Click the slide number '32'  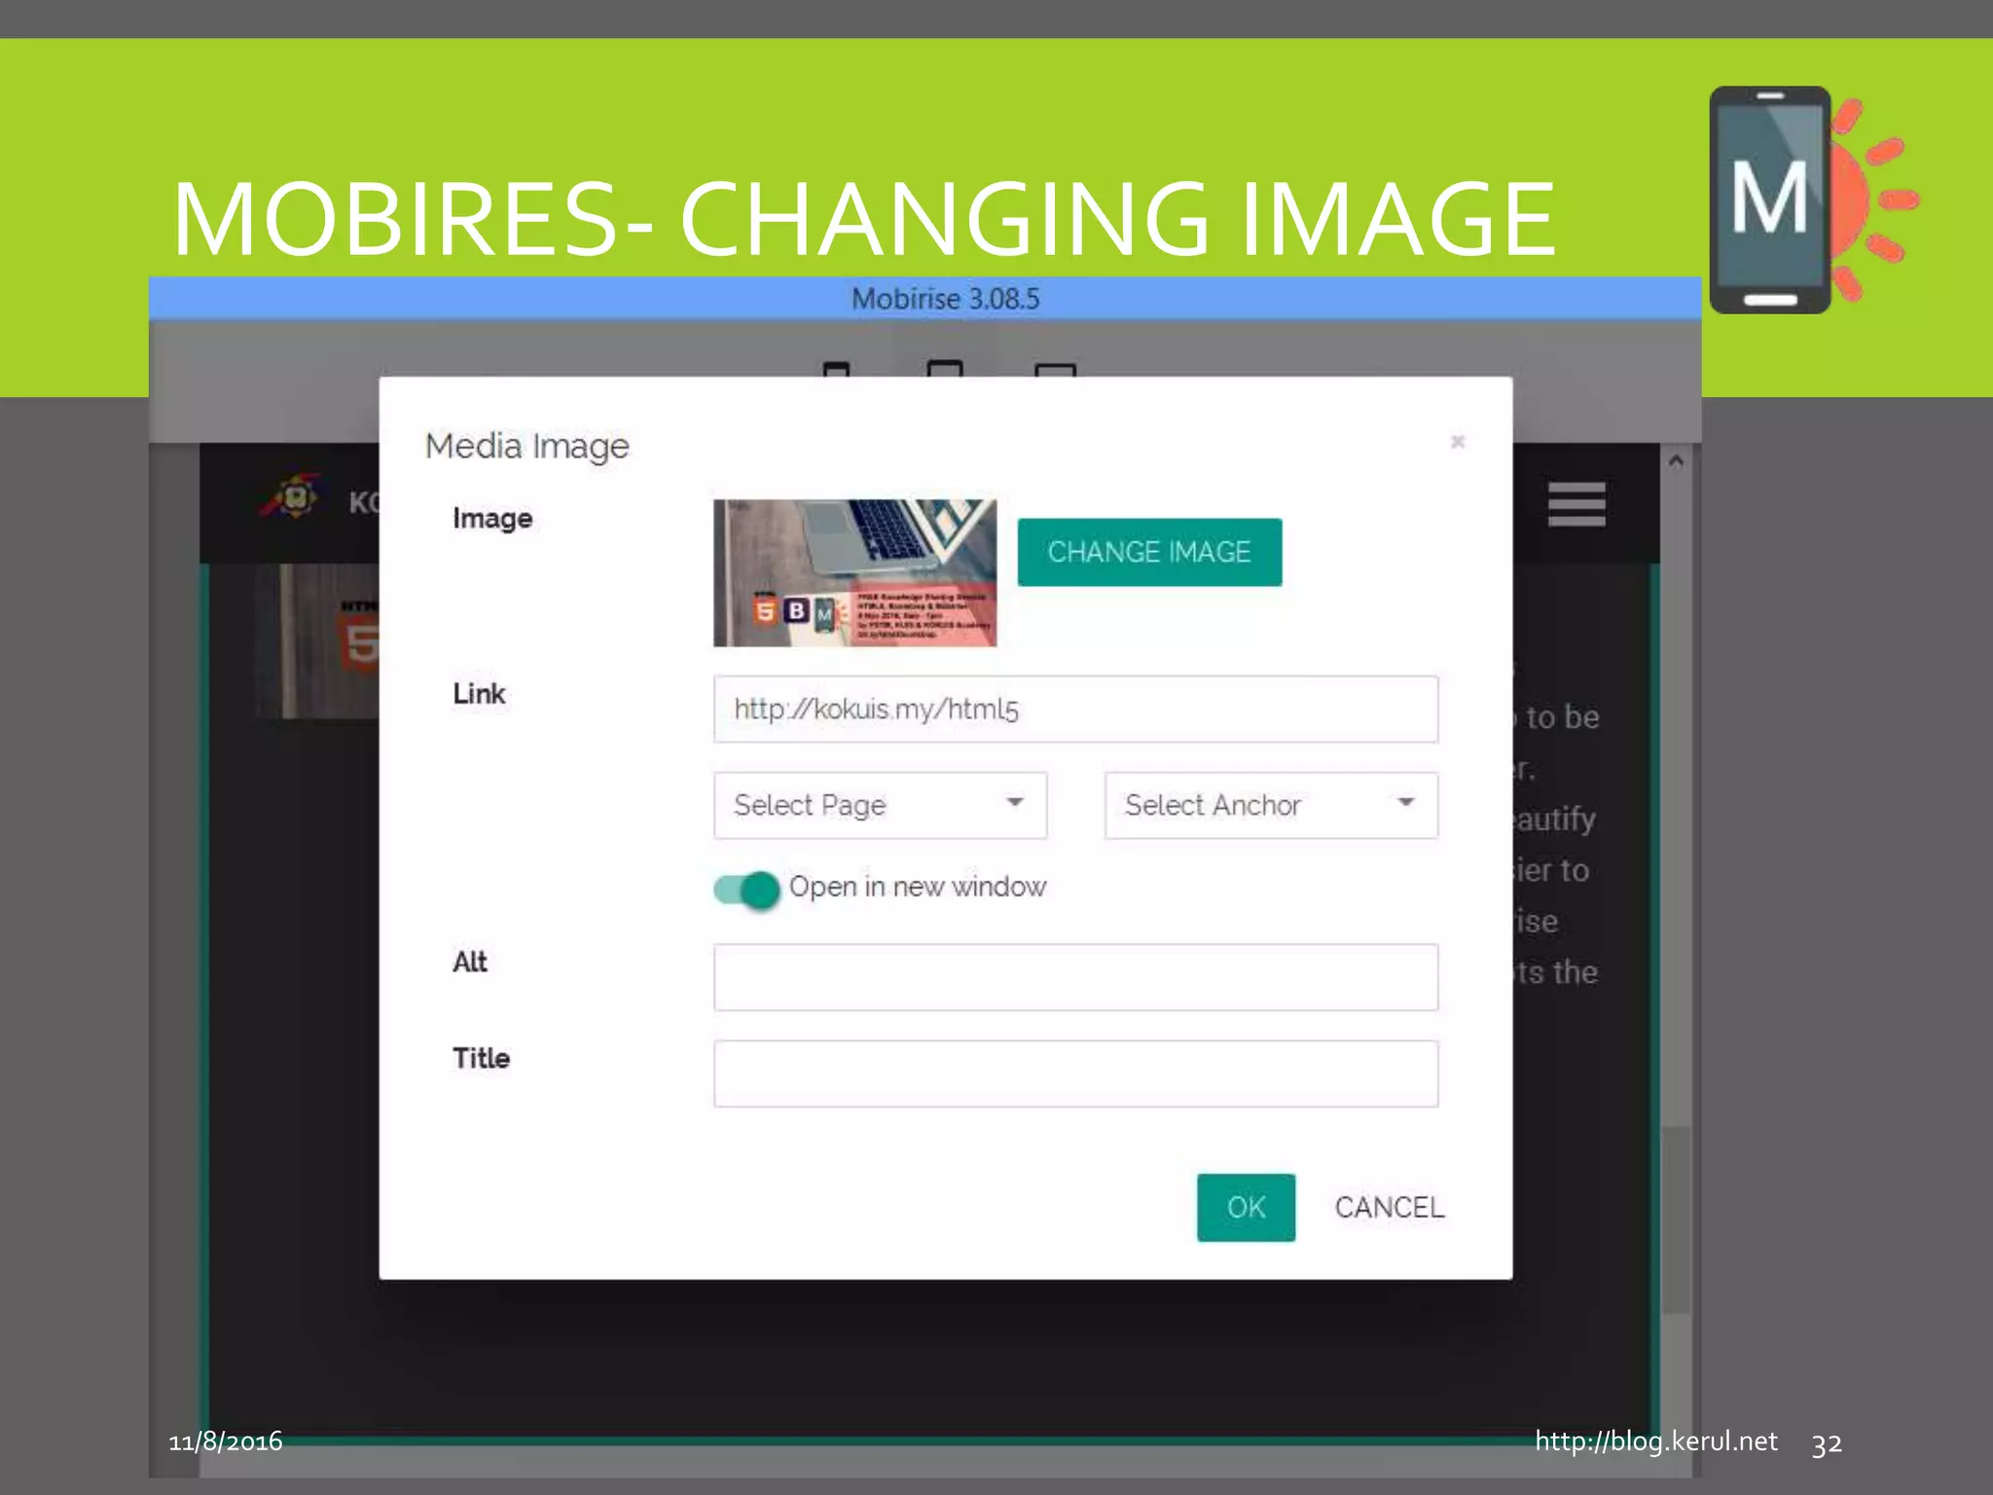(x=1827, y=1443)
